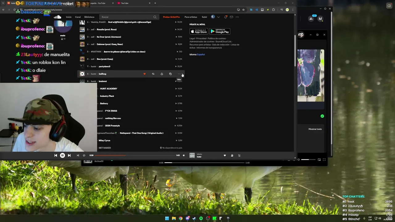The height and width of the screenshot is (222, 395).
Task: Click the Google Play download badge
Action: [220, 31]
